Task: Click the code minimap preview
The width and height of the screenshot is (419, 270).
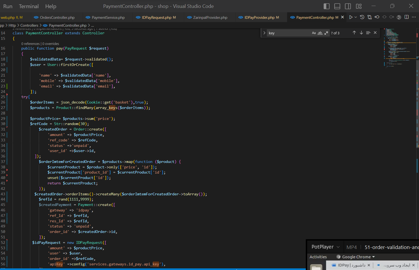Action: tap(400, 48)
